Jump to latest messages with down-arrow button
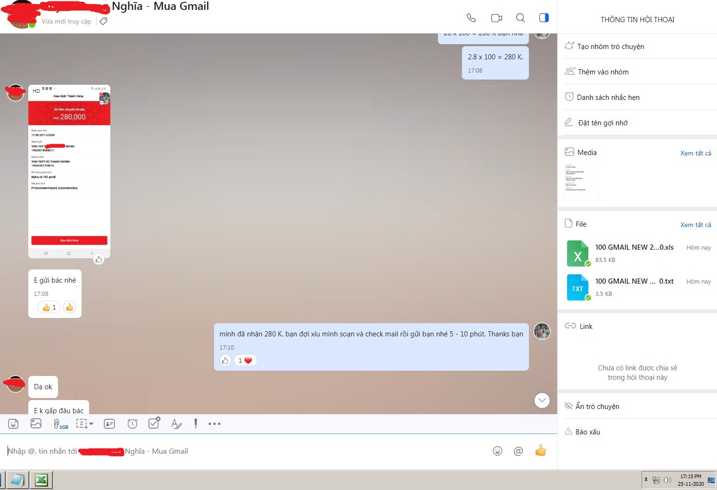This screenshot has width=717, height=490. point(542,400)
